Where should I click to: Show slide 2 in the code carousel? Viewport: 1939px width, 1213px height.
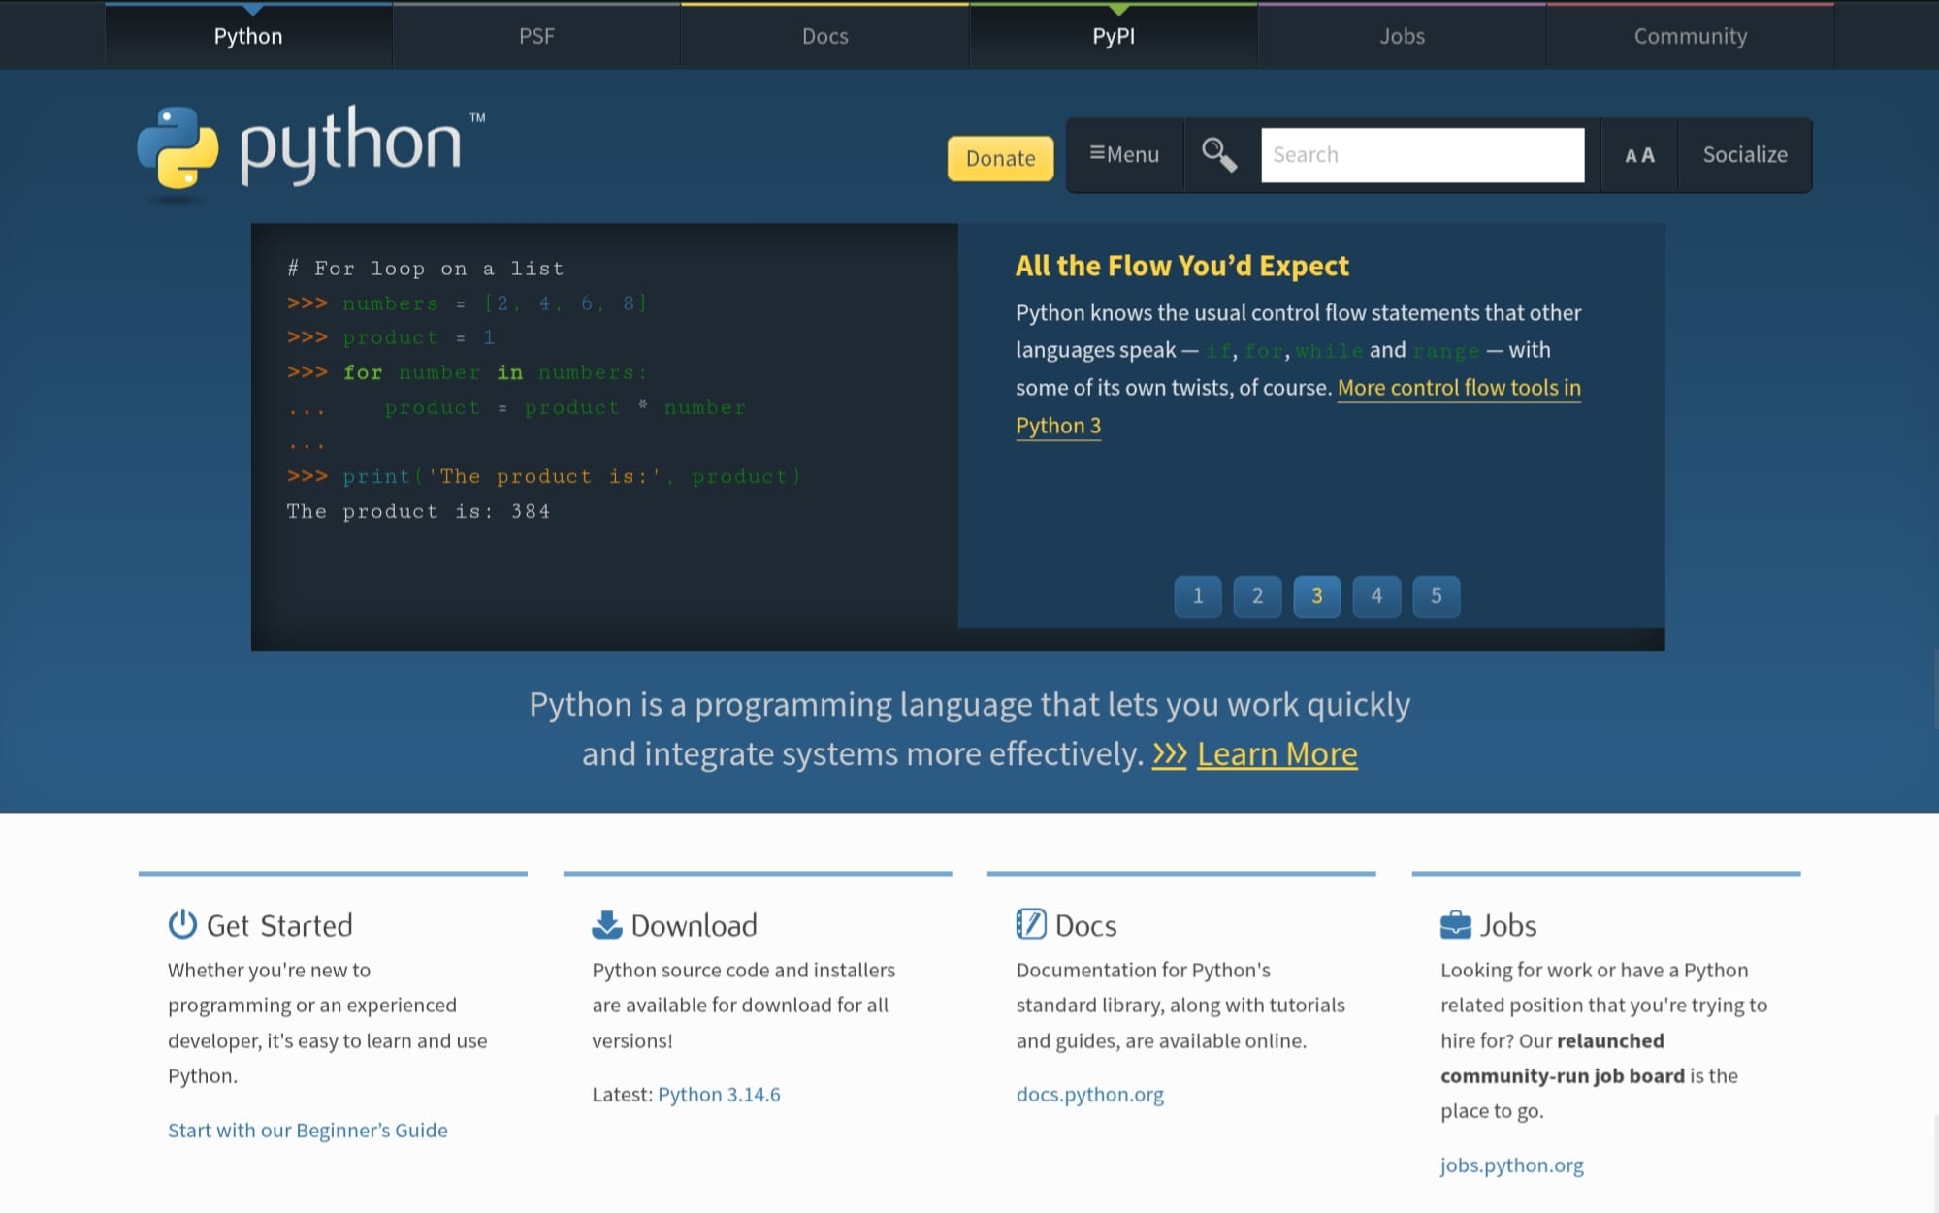1257,596
